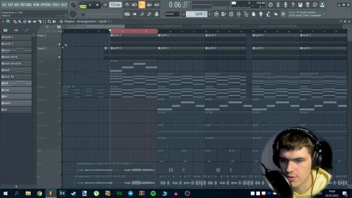Open the HELP menu

(x=64, y=4)
